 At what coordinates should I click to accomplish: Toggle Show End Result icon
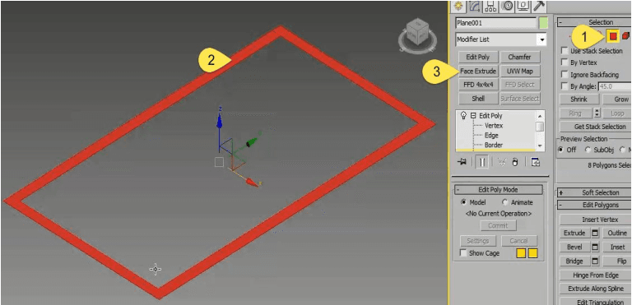click(482, 162)
